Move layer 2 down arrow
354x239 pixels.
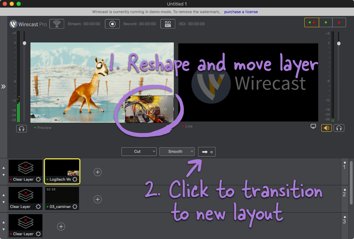coord(3,202)
